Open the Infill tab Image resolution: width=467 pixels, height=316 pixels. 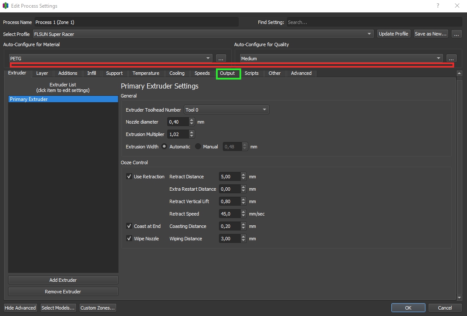92,73
